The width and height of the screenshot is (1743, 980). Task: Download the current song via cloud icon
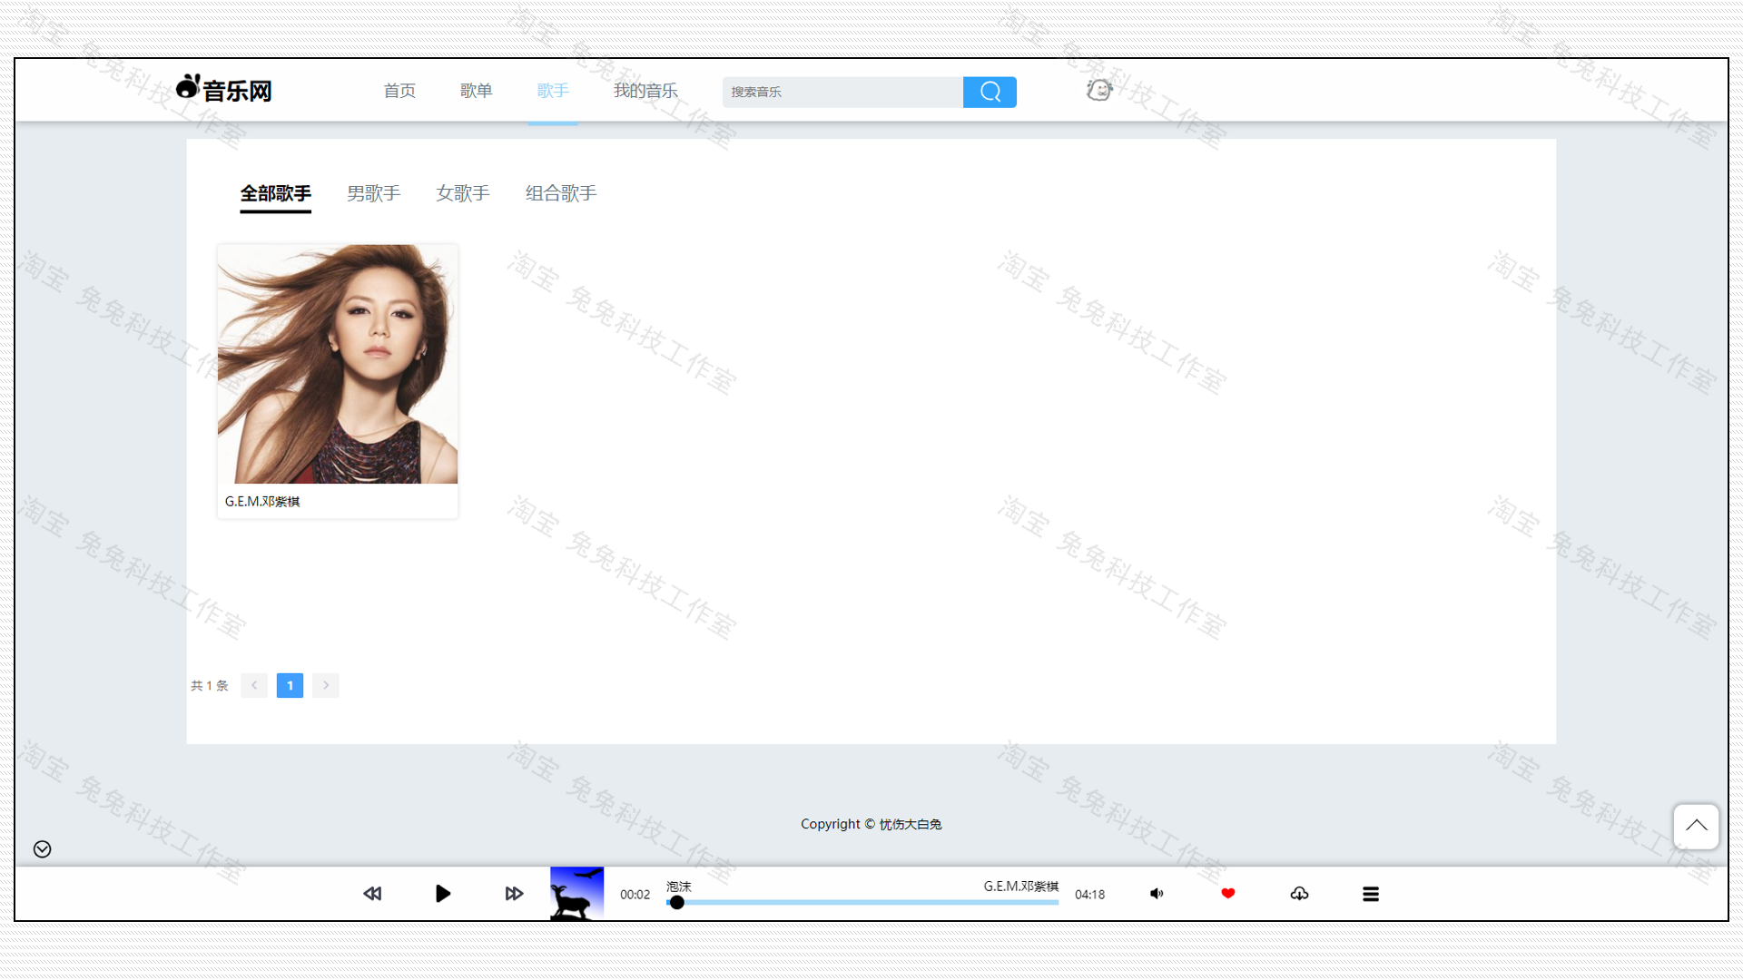pyautogui.click(x=1299, y=893)
